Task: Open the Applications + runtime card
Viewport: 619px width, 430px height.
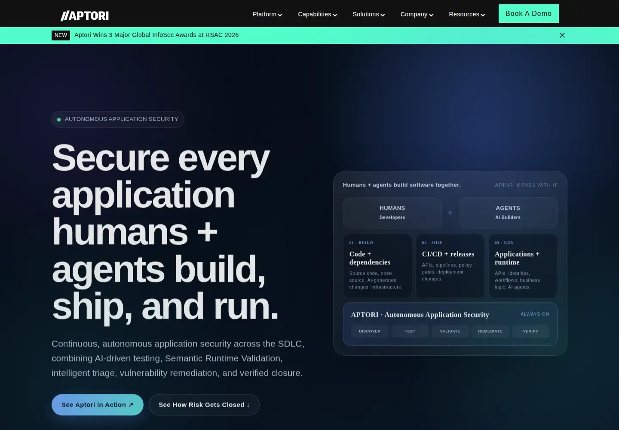Action: [x=523, y=266]
